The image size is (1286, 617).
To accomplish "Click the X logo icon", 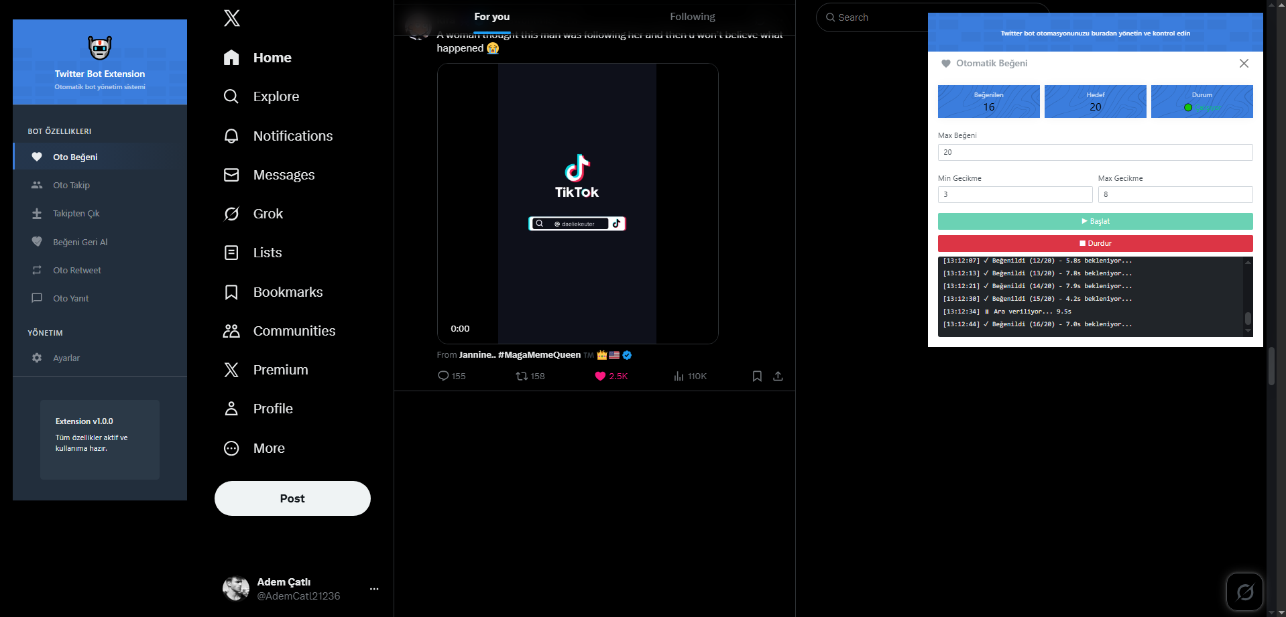I will pos(232,18).
